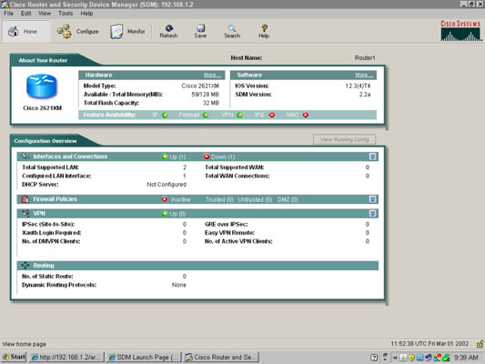Click the Dynamic Routing Protocols None value
Screen dimensions: 485x364
178,285
